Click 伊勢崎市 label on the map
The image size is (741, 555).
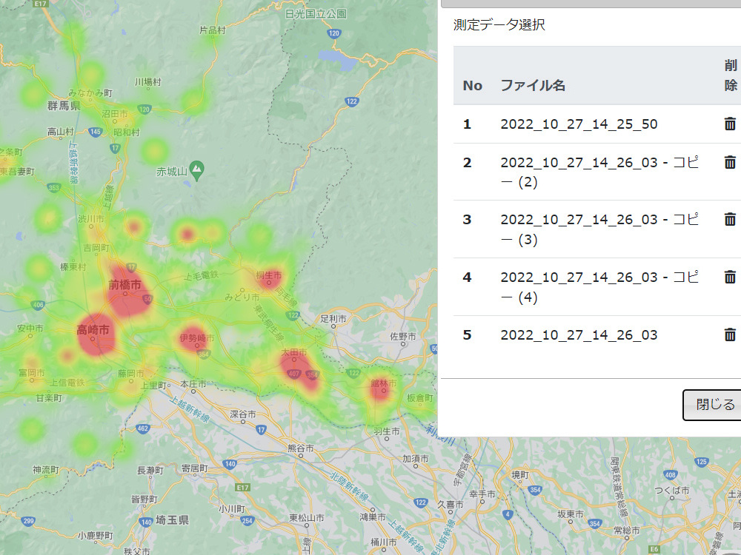pyautogui.click(x=196, y=338)
